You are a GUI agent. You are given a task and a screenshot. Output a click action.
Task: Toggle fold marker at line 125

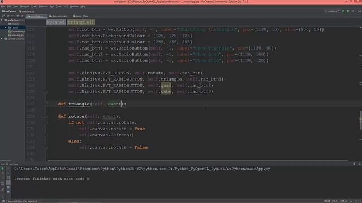45,91
